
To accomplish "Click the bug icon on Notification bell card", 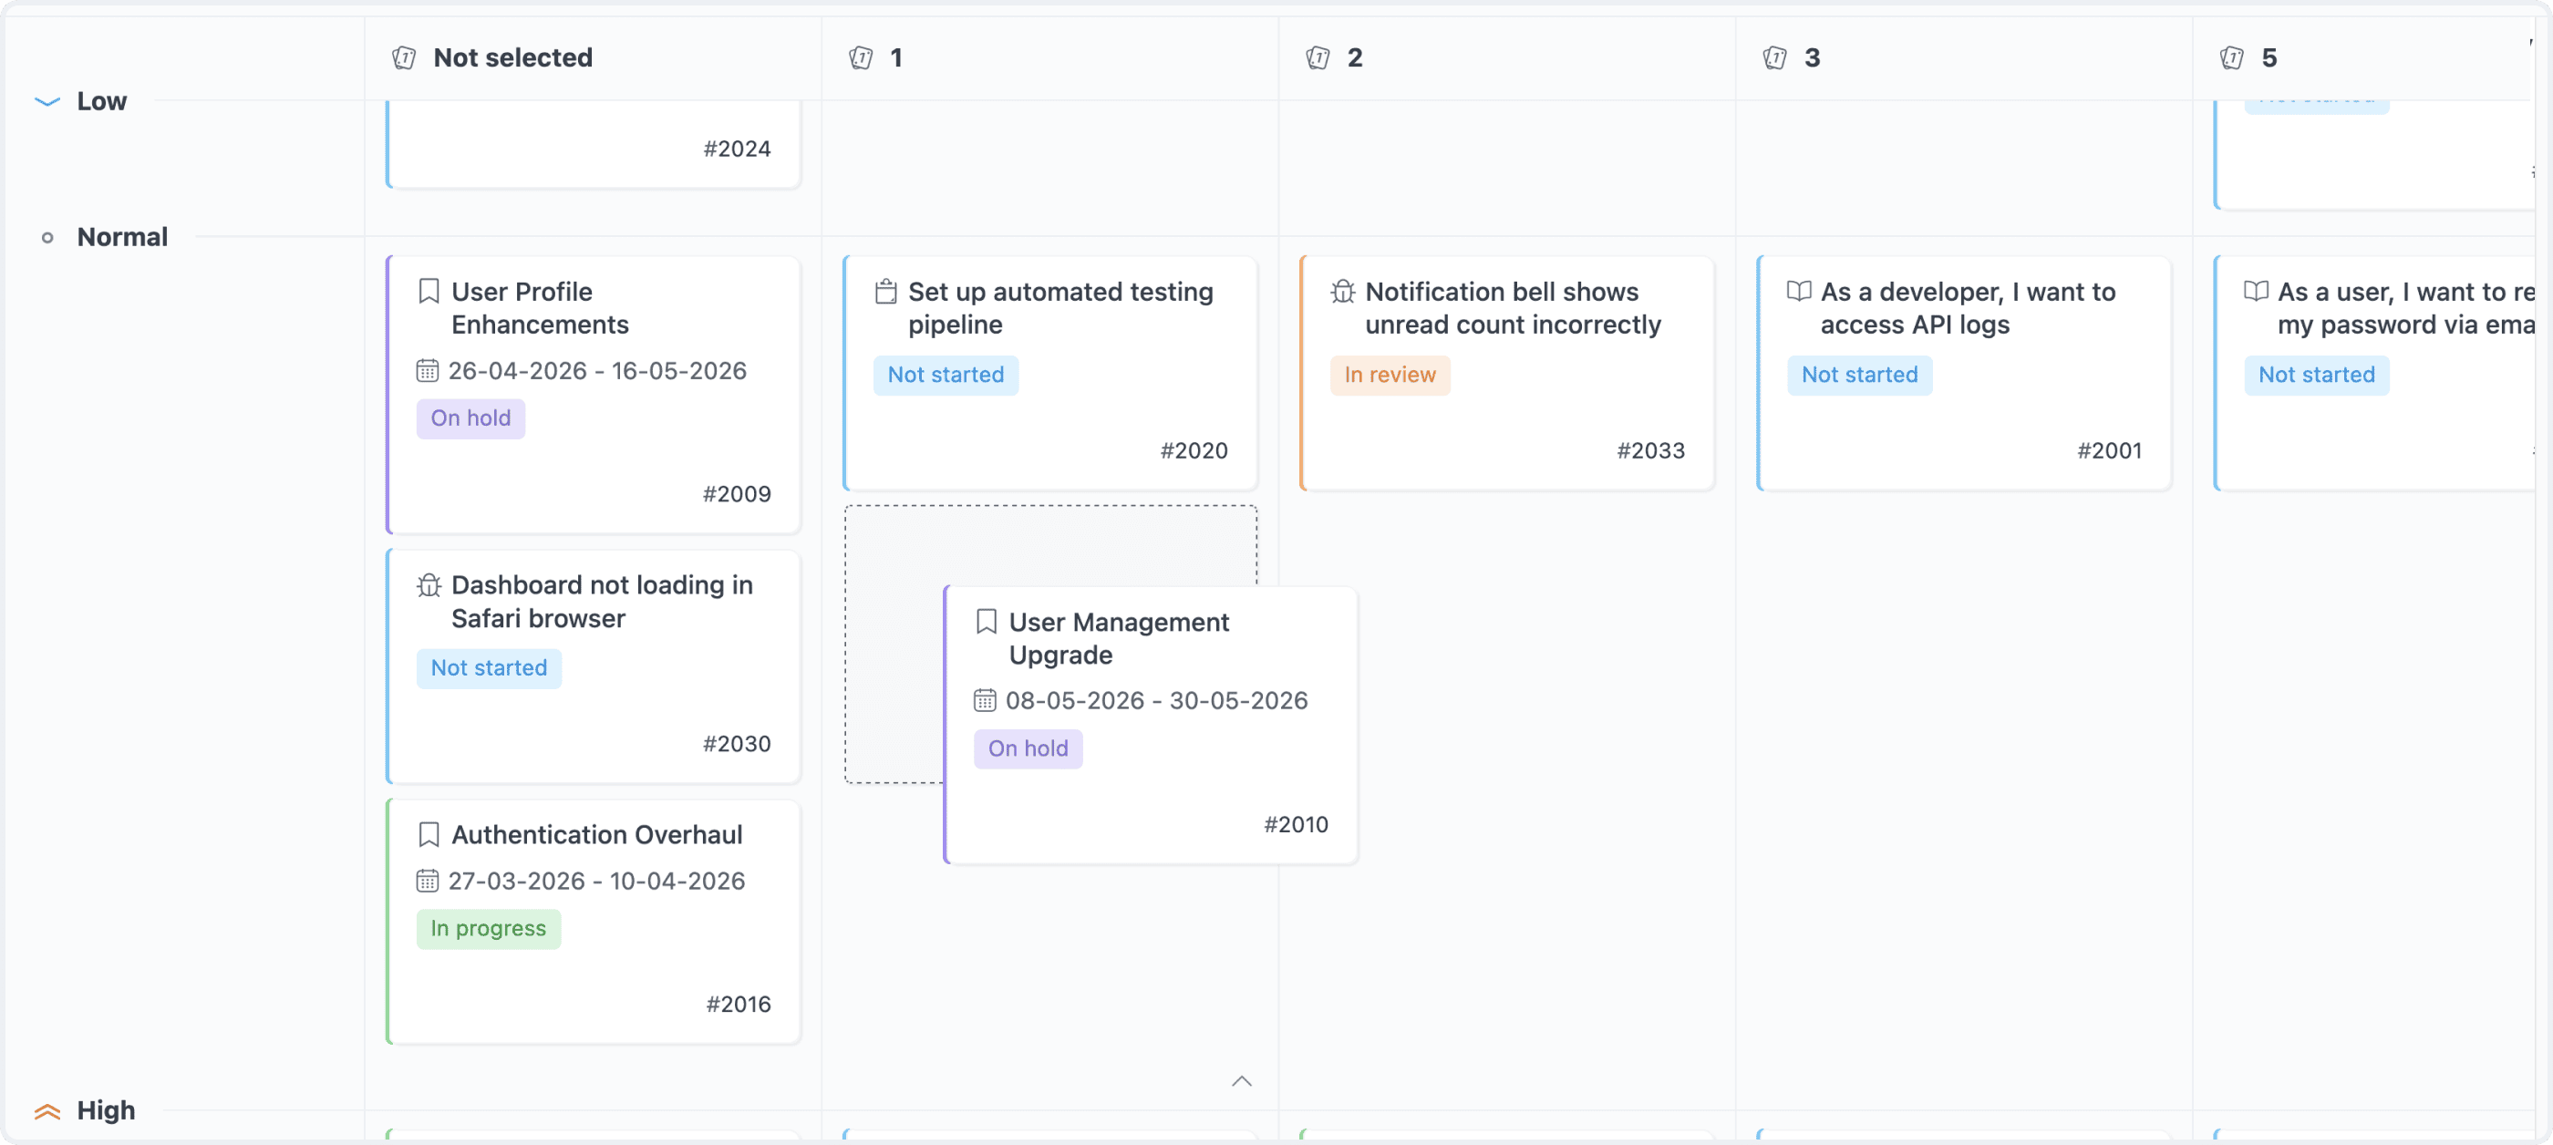I will click(x=1343, y=291).
